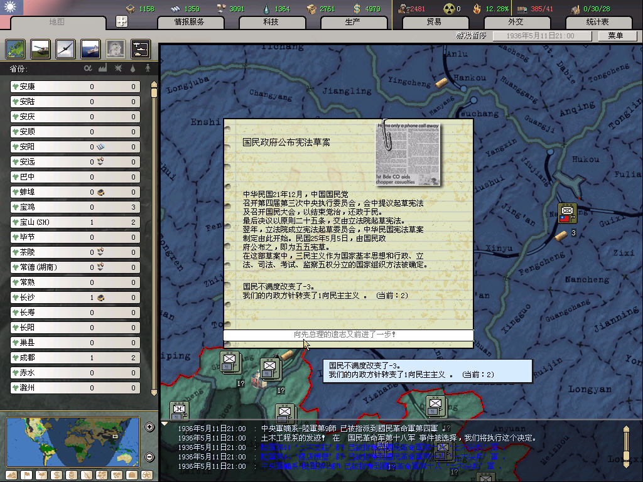This screenshot has width=643, height=482.
Task: Click the four-arrow move icon beside map tab
Action: point(122,21)
